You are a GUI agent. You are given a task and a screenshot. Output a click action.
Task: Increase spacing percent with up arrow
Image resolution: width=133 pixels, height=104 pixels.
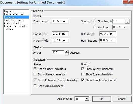pyautogui.click(x=127, y=20)
